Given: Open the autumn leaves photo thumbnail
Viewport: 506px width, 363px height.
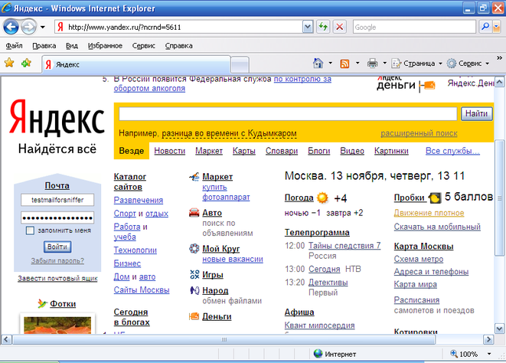Looking at the screenshot, I should (57, 324).
